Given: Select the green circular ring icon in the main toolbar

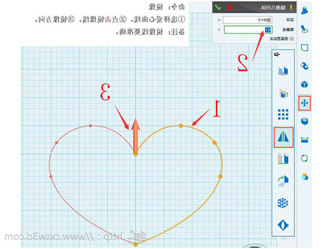Looking at the screenshot, I should click(x=304, y=158).
